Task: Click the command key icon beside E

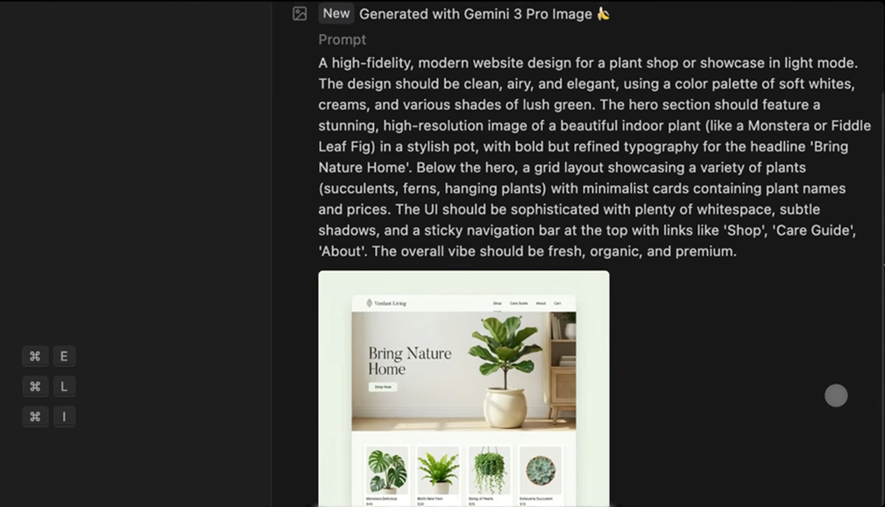Action: 35,356
